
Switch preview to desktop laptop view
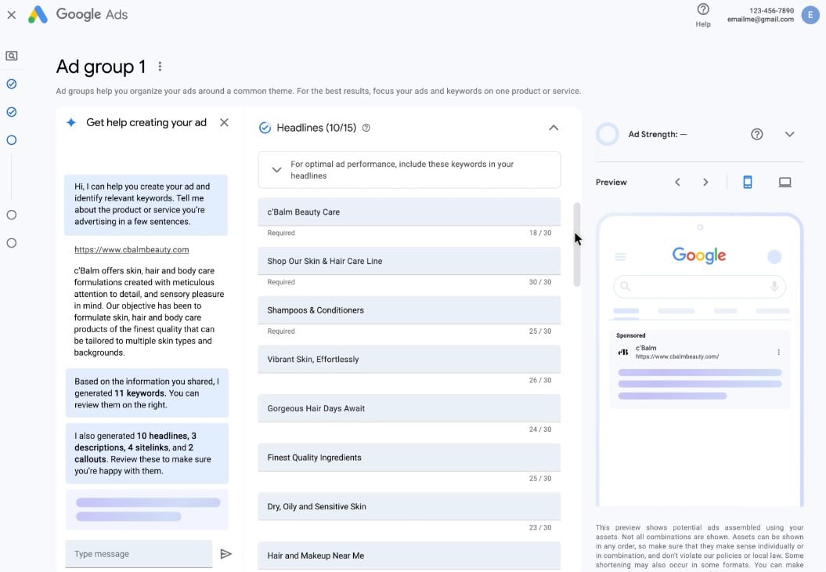(x=785, y=183)
